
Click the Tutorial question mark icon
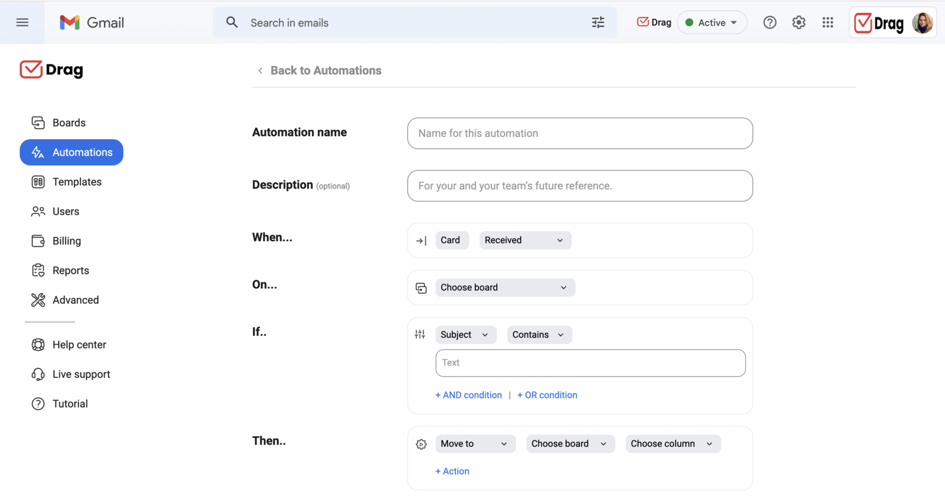(38, 403)
